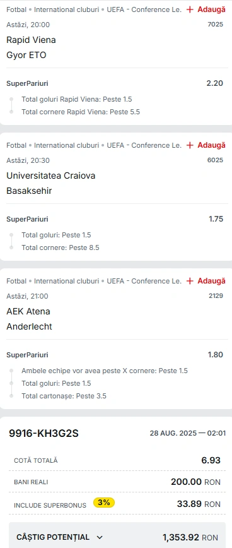Open AEK Atena vs Anderlecht match
The width and height of the screenshot is (232, 548).
[29, 319]
